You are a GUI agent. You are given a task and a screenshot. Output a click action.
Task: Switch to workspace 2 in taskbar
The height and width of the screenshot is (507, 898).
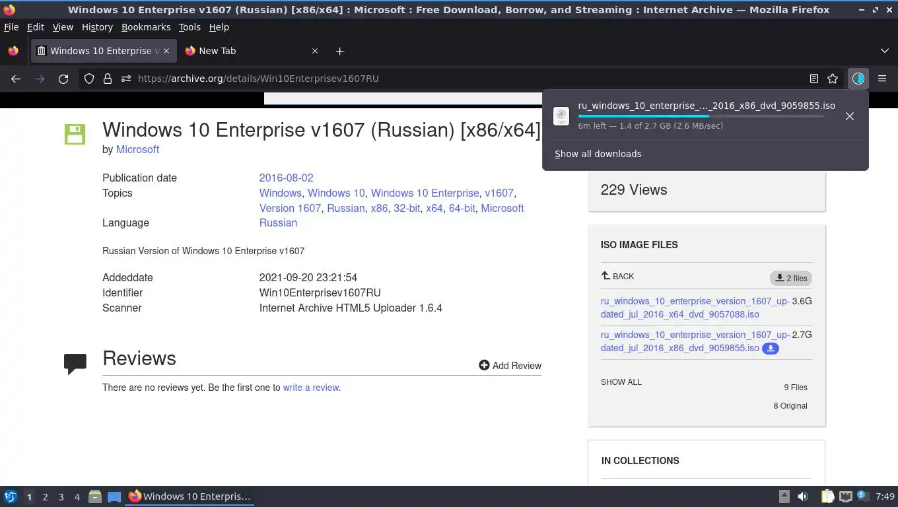(45, 497)
